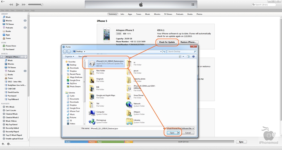Click the File name input field
The width and height of the screenshot is (282, 150).
(127, 128)
